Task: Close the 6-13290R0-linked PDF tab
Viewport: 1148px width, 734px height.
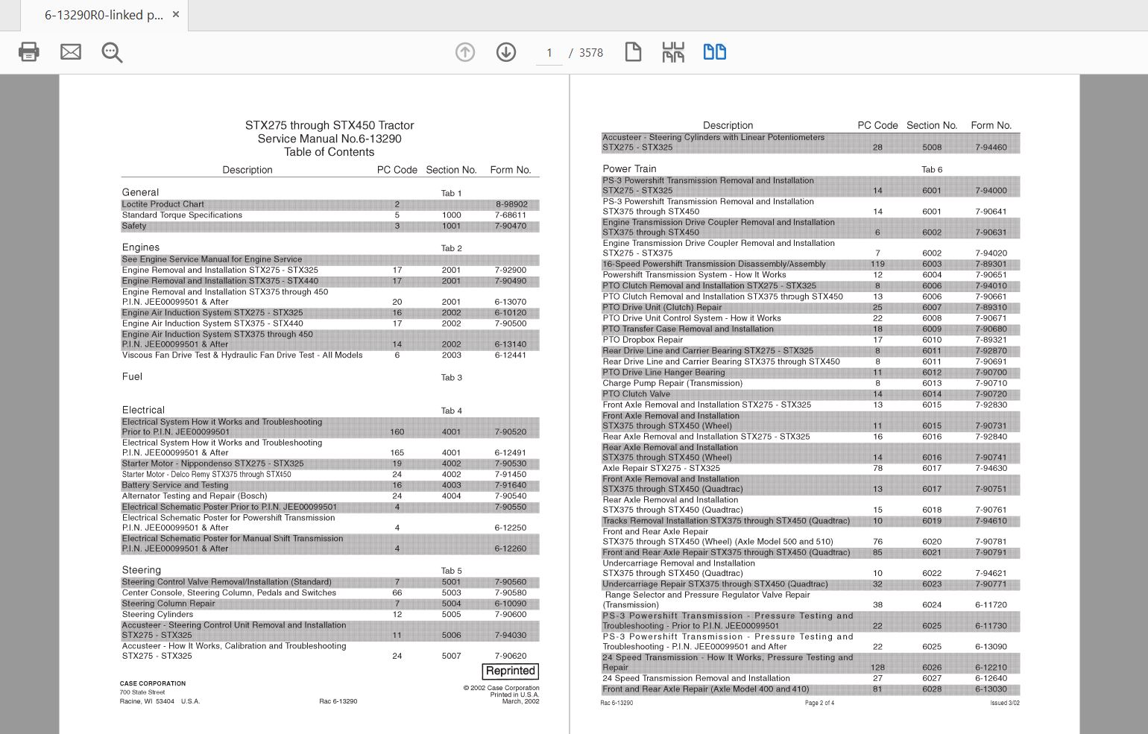Action: point(176,14)
